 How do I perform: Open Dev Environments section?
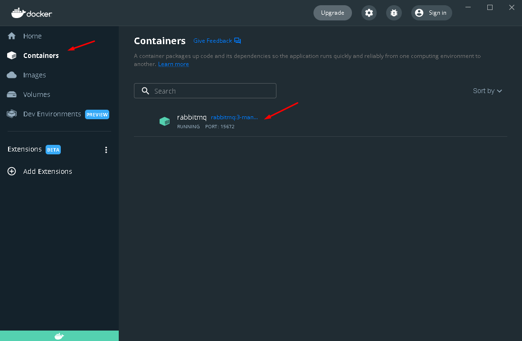pyautogui.click(x=52, y=114)
